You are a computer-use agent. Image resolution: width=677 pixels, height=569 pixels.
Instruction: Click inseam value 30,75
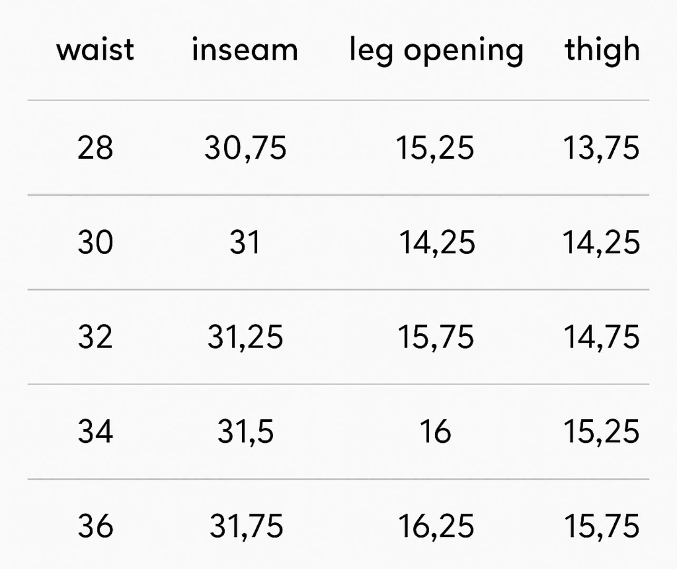click(246, 147)
